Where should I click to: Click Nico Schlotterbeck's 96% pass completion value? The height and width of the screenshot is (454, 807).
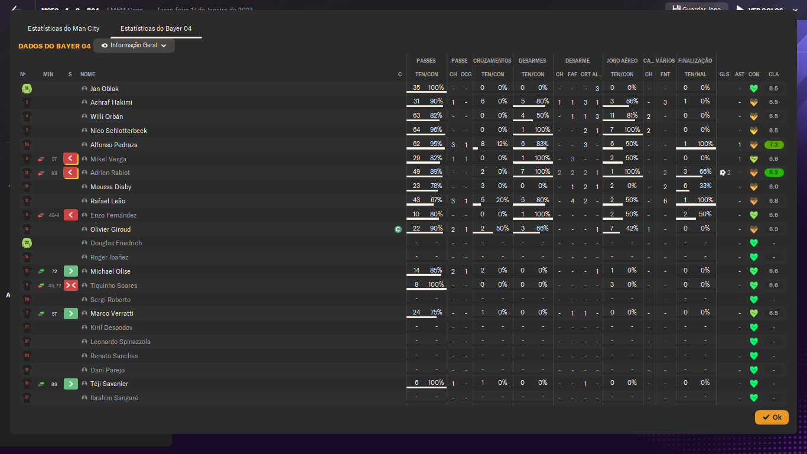click(436, 129)
